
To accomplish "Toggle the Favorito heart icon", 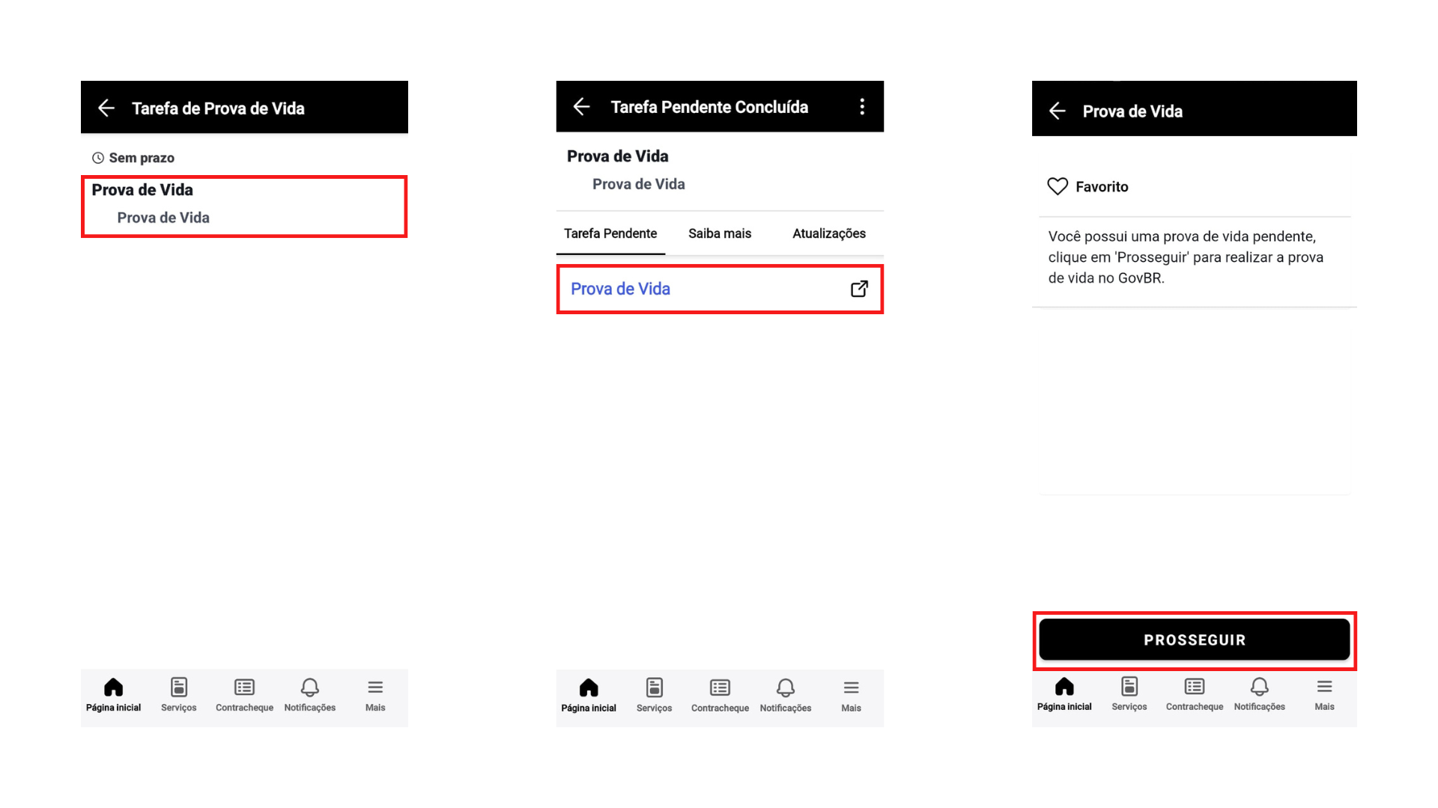I will 1058,186.
